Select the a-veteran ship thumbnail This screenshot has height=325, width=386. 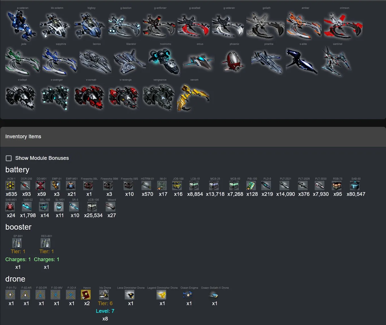[21, 25]
